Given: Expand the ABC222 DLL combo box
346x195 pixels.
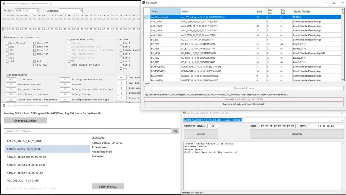Looking at the screenshot, I should point(342,120).
